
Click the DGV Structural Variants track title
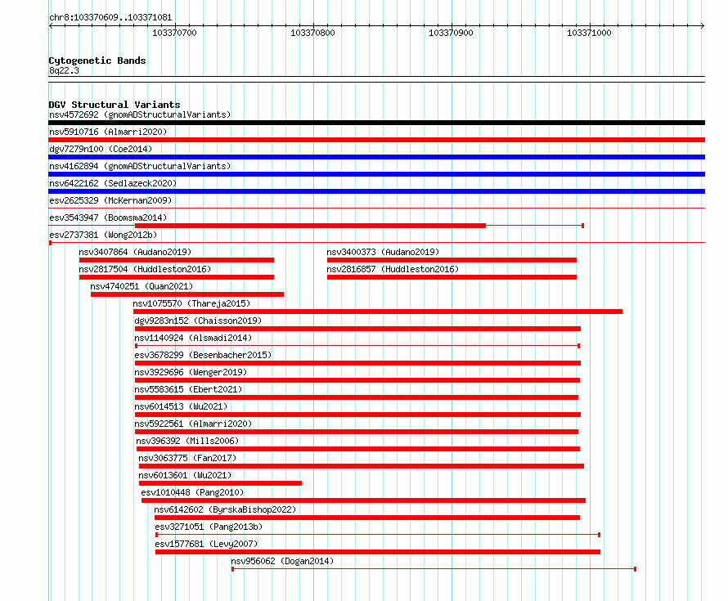click(x=115, y=105)
